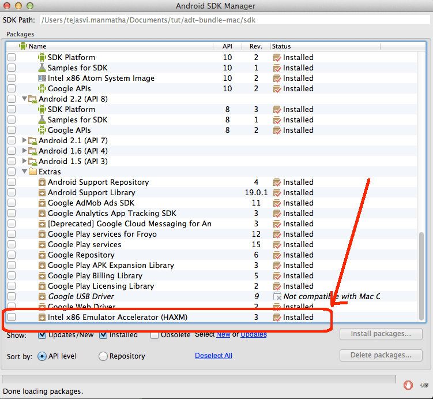433x399 pixels.
Task: Enable the Obsolete show filter
Action: (x=155, y=335)
